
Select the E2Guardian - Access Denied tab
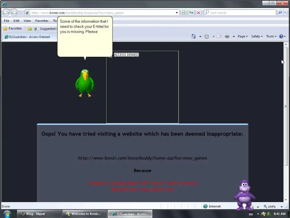[x=29, y=37]
